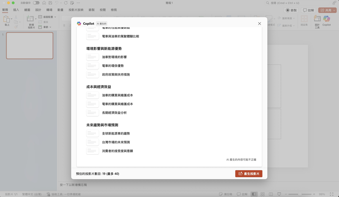The image size is (339, 197).
Task: Select the slide 1 thumbnail in the slide panel
Action: [x=30, y=46]
